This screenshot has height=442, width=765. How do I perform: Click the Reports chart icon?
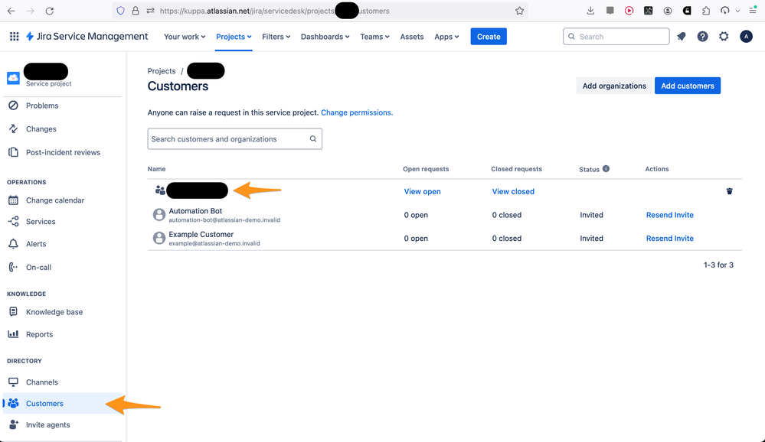(12, 334)
